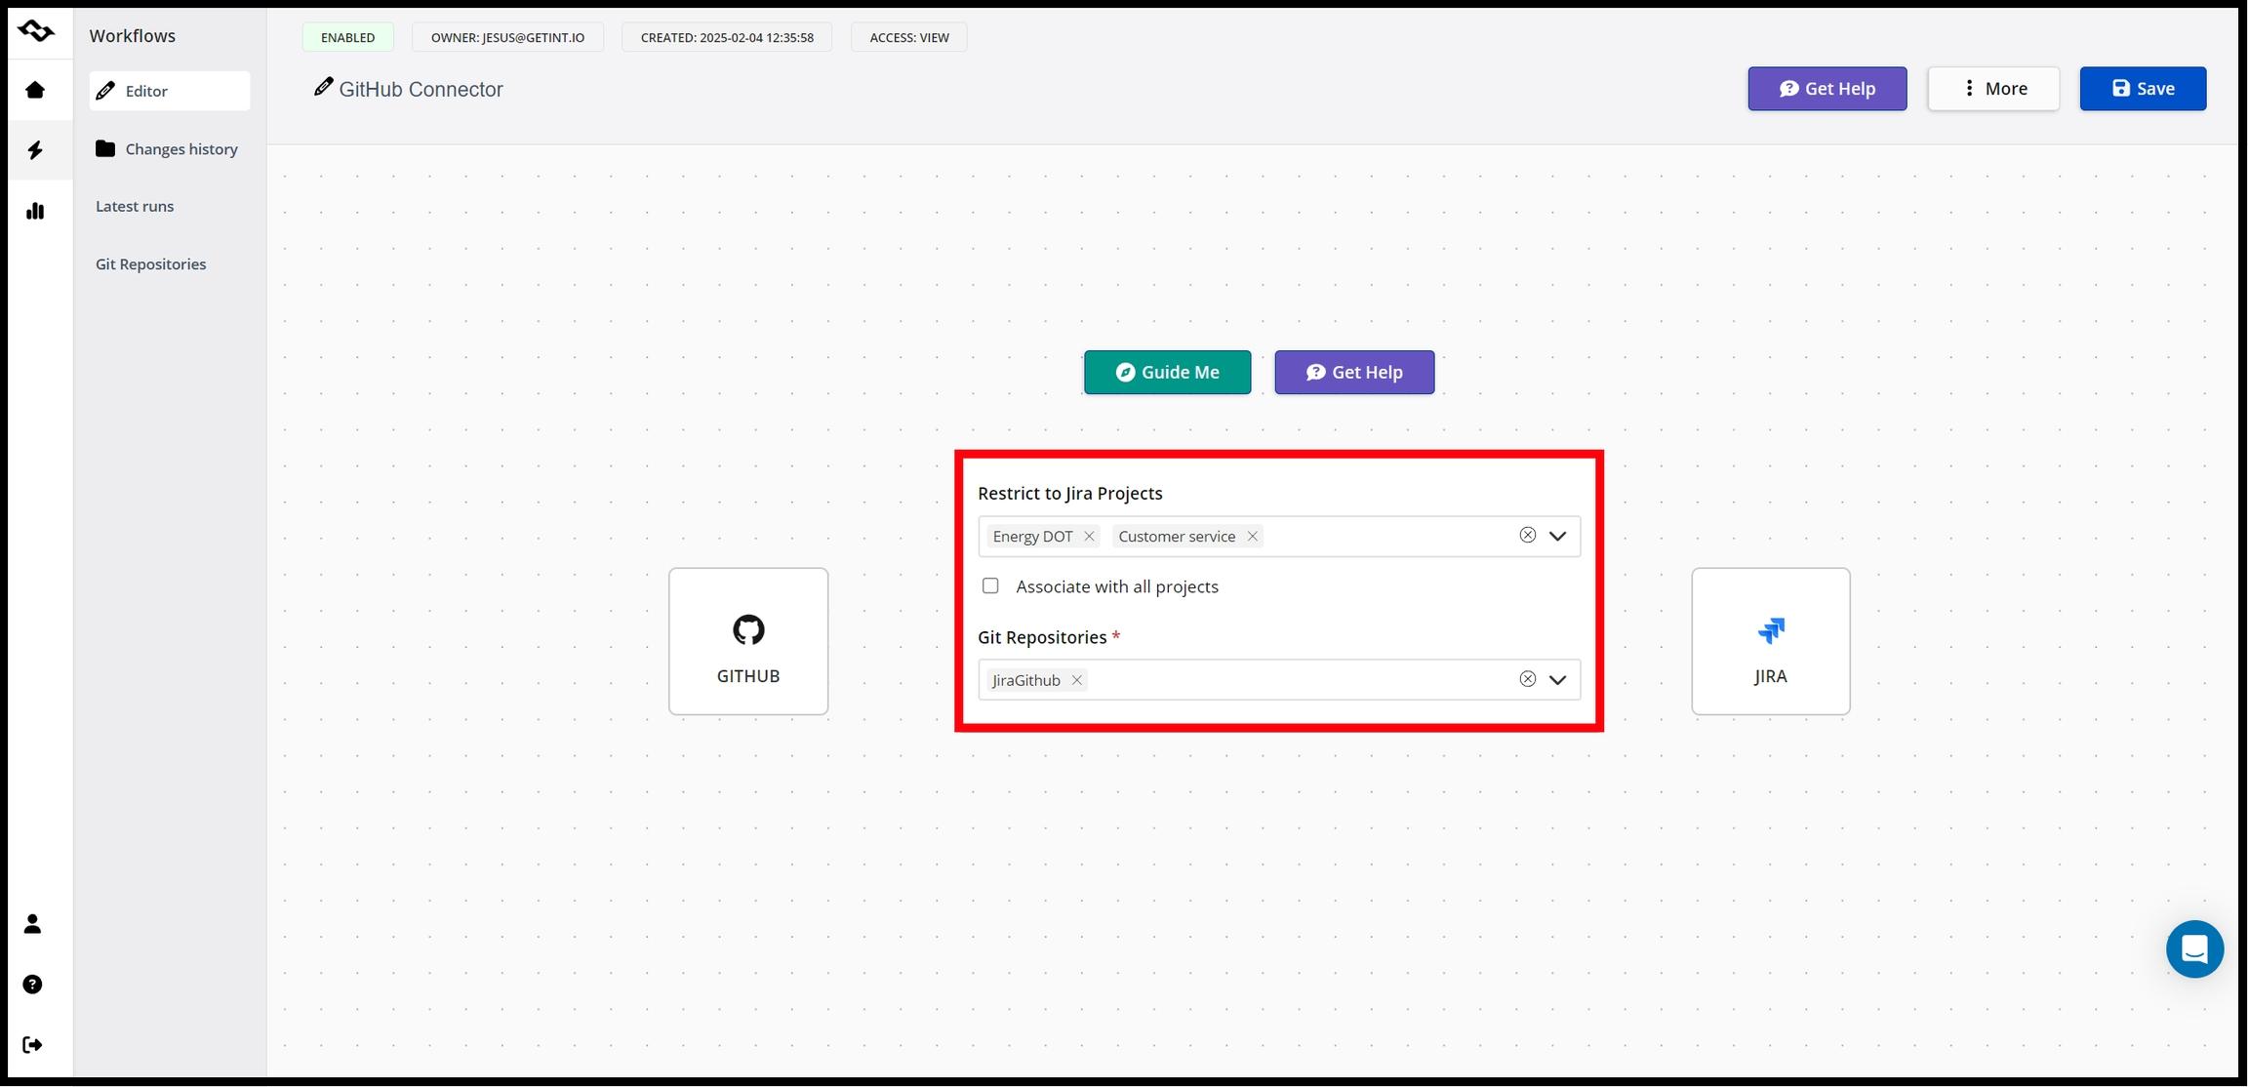This screenshot has width=2248, height=1087.
Task: Click the green Guide Me button
Action: point(1167,373)
